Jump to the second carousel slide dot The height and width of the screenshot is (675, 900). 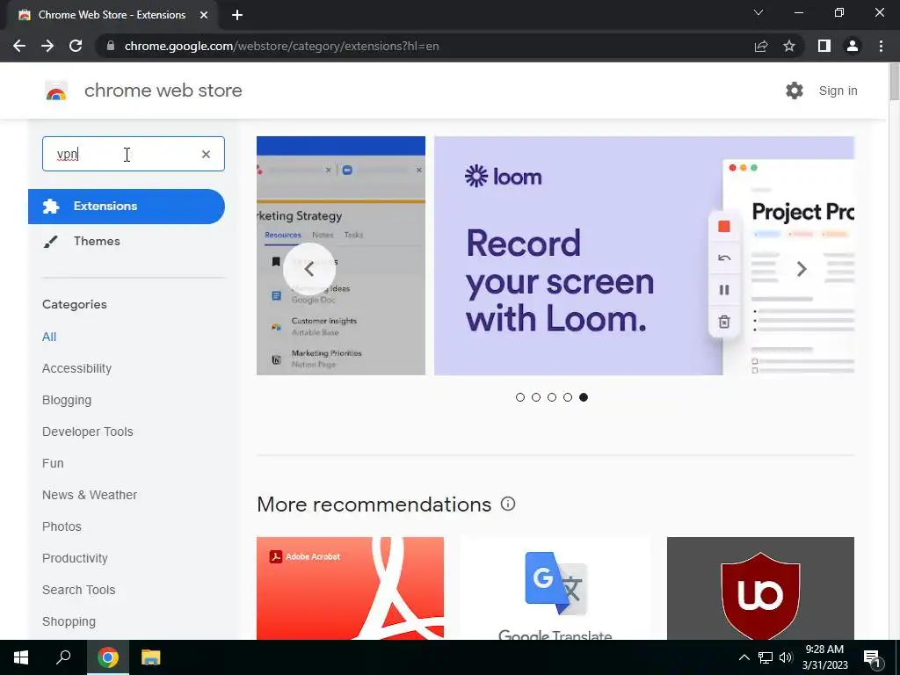click(x=536, y=397)
